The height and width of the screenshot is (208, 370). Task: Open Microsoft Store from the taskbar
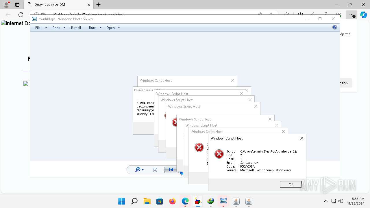click(x=160, y=201)
